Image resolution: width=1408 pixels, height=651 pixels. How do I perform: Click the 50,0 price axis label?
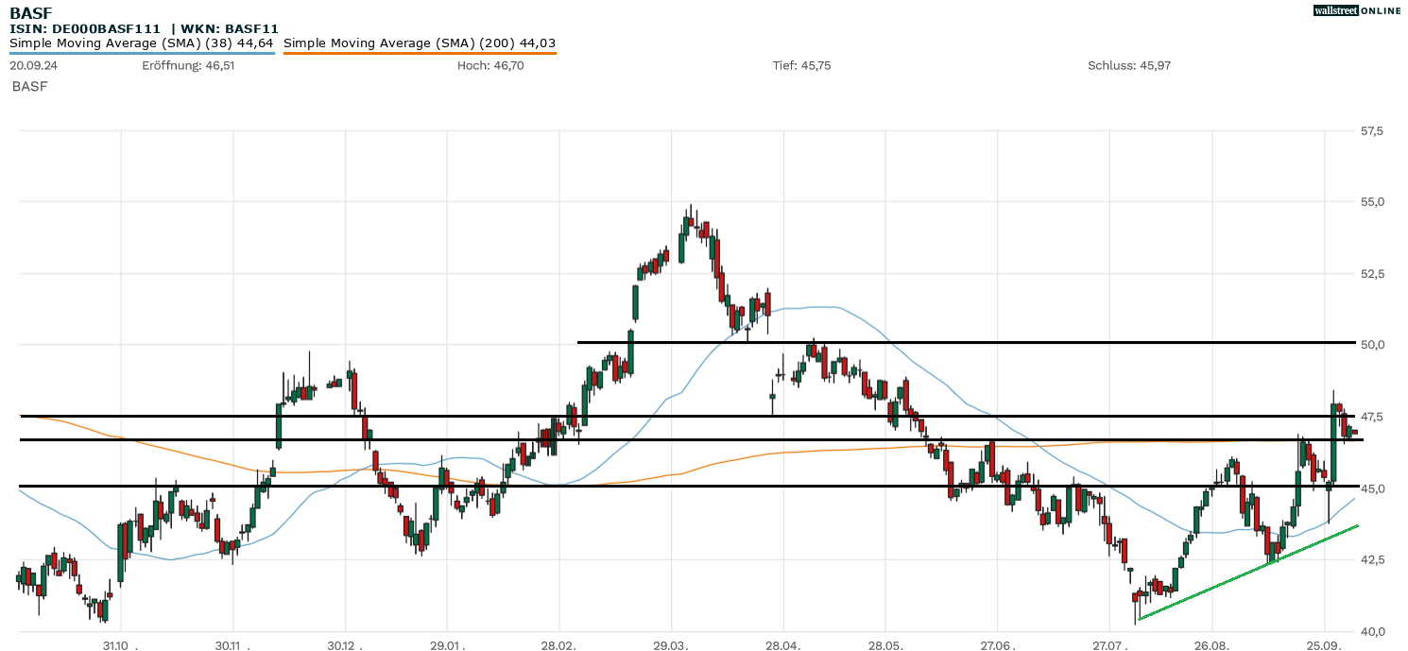[x=1371, y=345]
